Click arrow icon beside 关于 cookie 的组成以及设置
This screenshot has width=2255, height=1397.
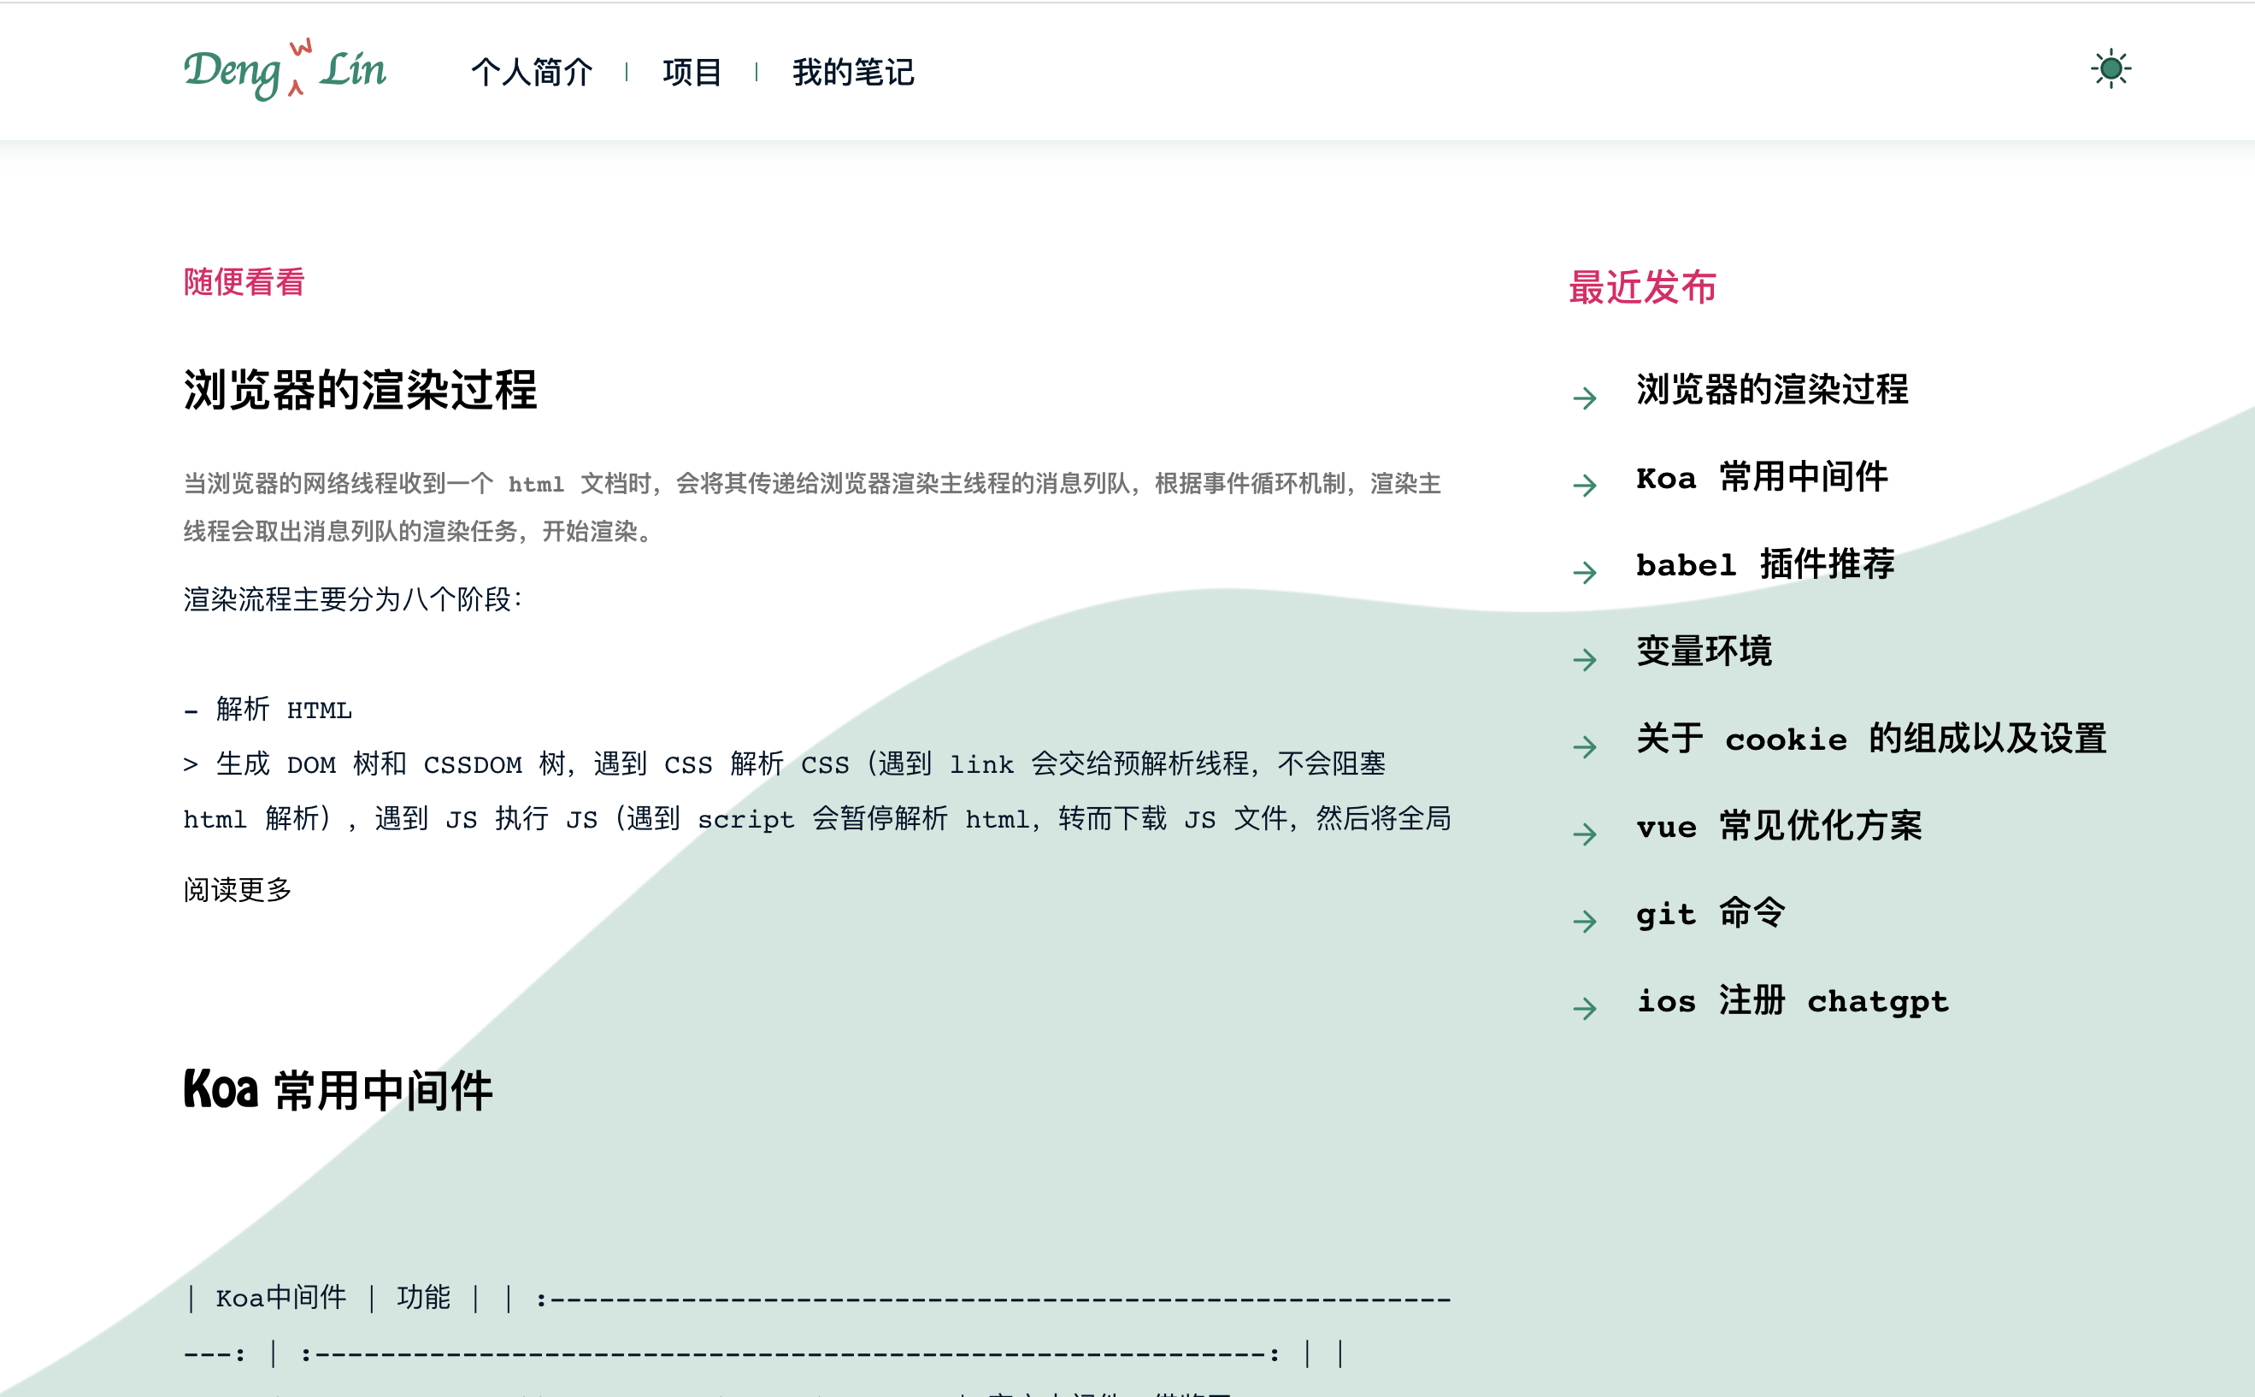click(x=1585, y=746)
